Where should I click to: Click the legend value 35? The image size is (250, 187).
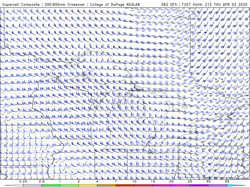227,181
